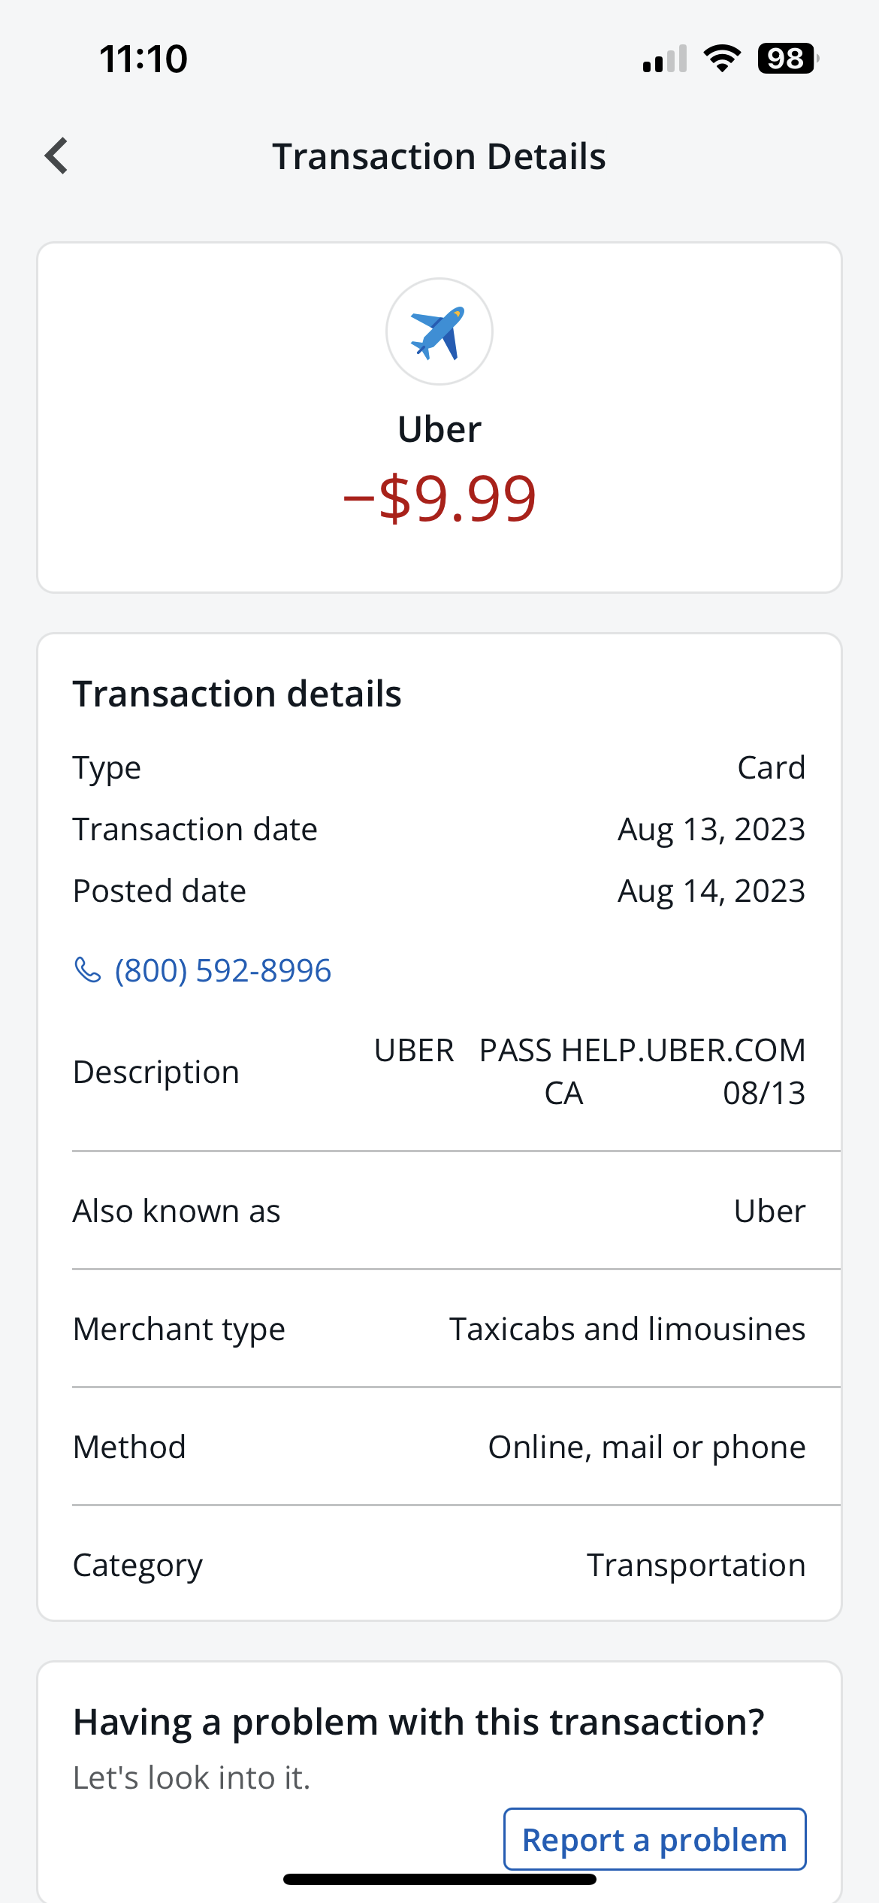
Task: Tap the cellular signal bars
Action: (x=665, y=59)
